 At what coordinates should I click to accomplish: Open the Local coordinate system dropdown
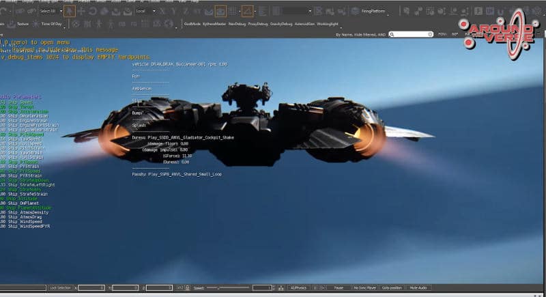pyautogui.click(x=155, y=11)
